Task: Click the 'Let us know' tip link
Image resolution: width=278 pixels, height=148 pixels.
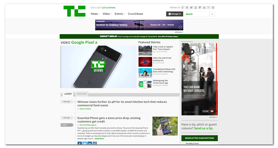Action: coord(109,7)
